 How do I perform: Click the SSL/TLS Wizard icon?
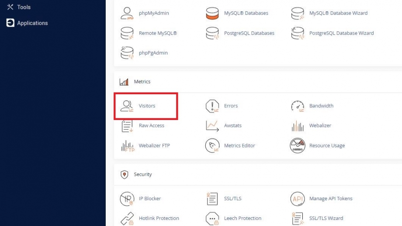(298, 219)
